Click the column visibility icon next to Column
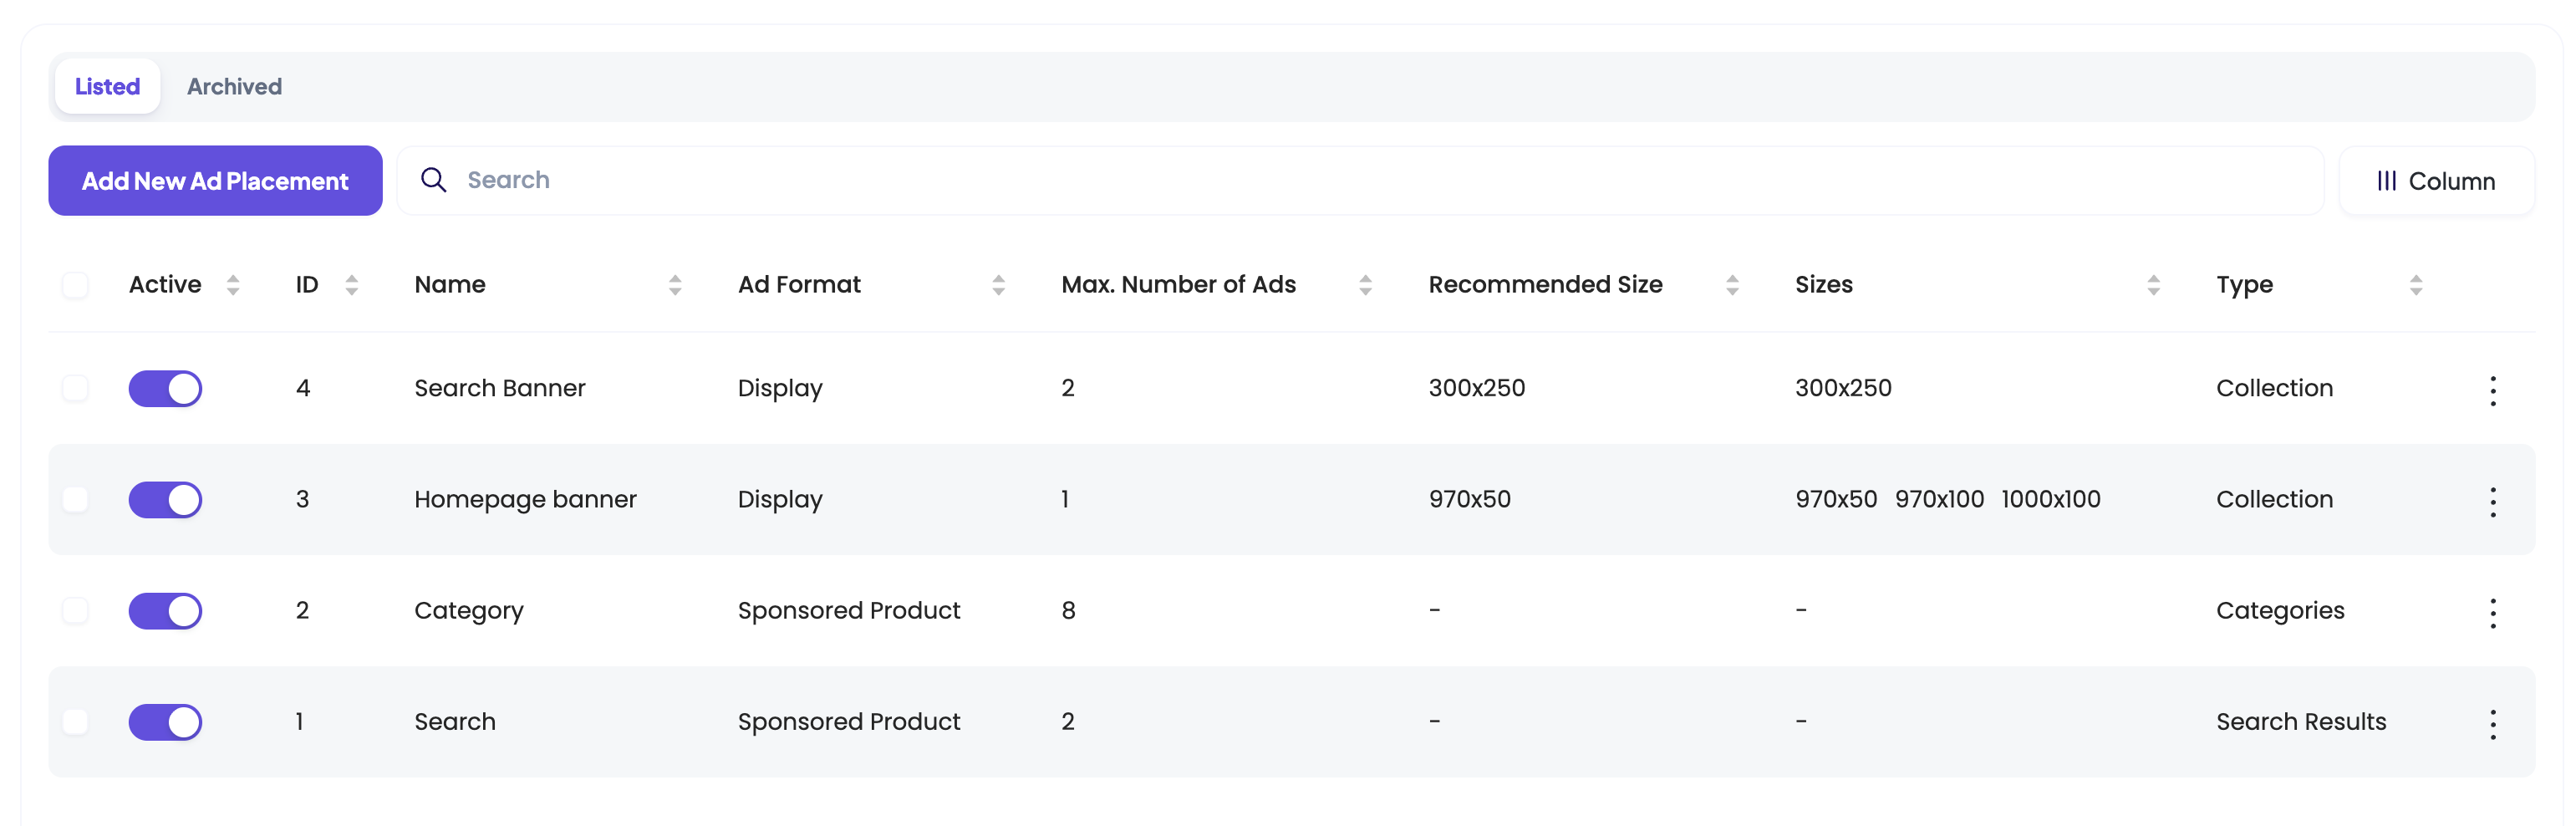Screen dimensions: 2576x826 tap(2388, 181)
